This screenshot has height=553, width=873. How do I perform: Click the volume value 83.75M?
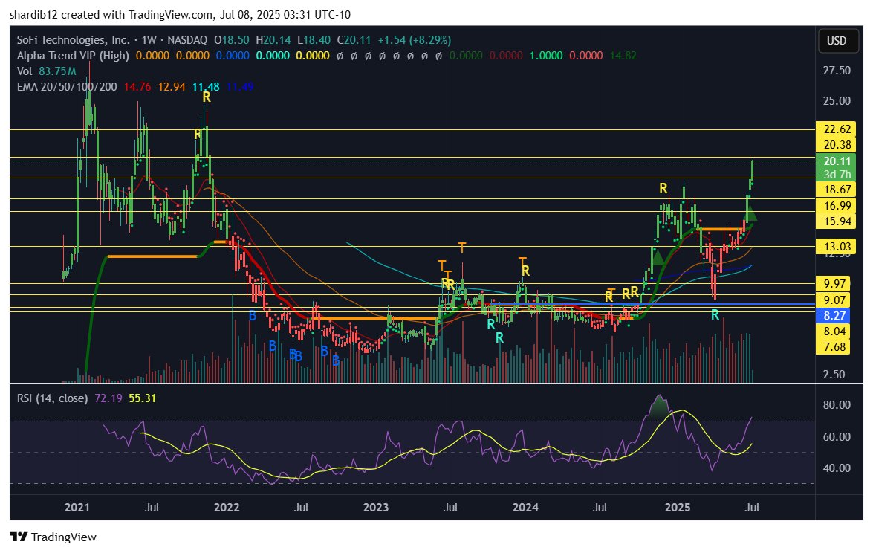tap(57, 71)
